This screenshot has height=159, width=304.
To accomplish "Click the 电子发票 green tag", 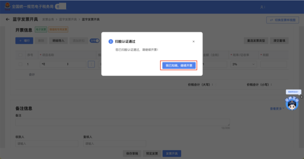I will click(41, 30).
